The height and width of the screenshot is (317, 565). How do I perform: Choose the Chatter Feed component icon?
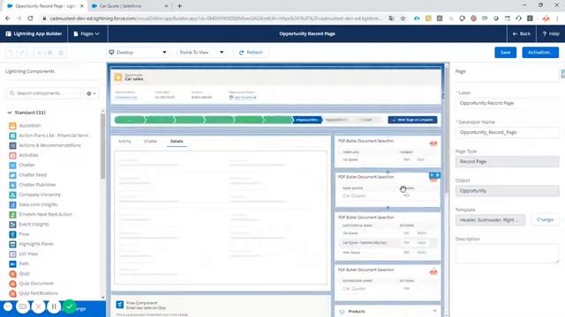coord(12,175)
